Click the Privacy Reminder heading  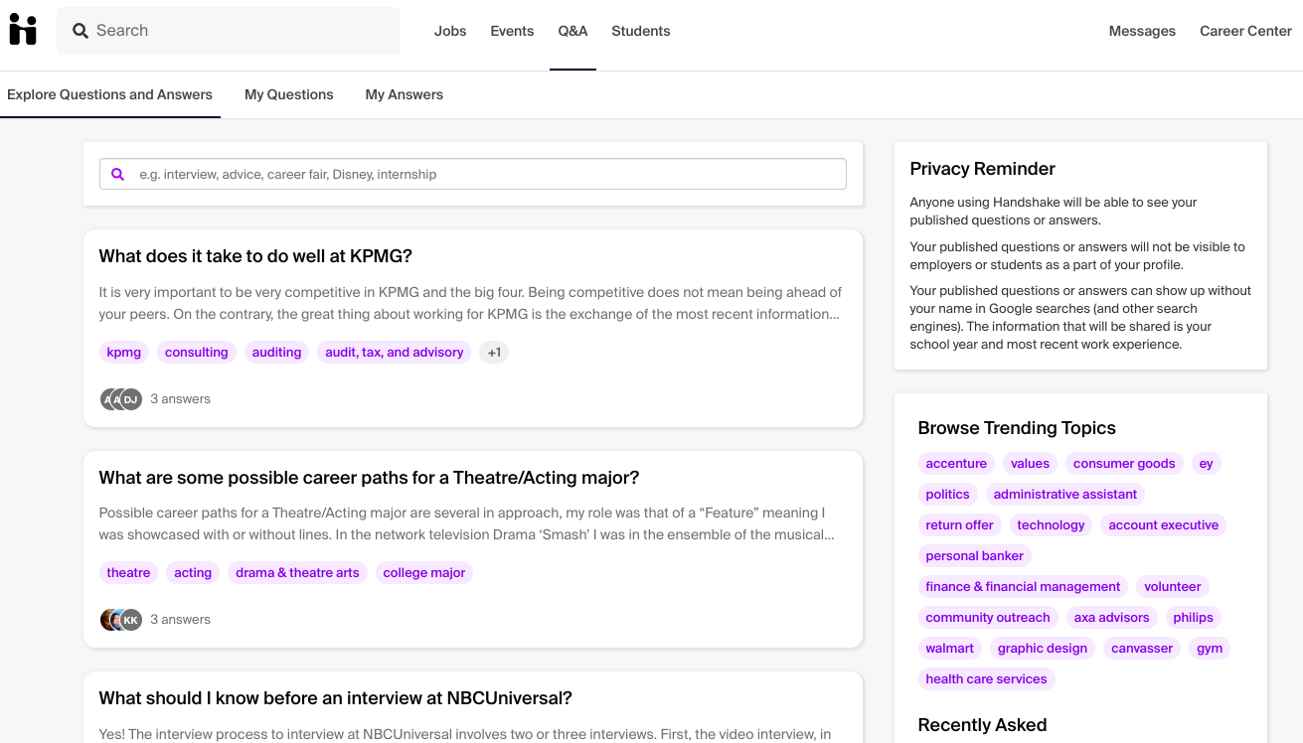(982, 169)
